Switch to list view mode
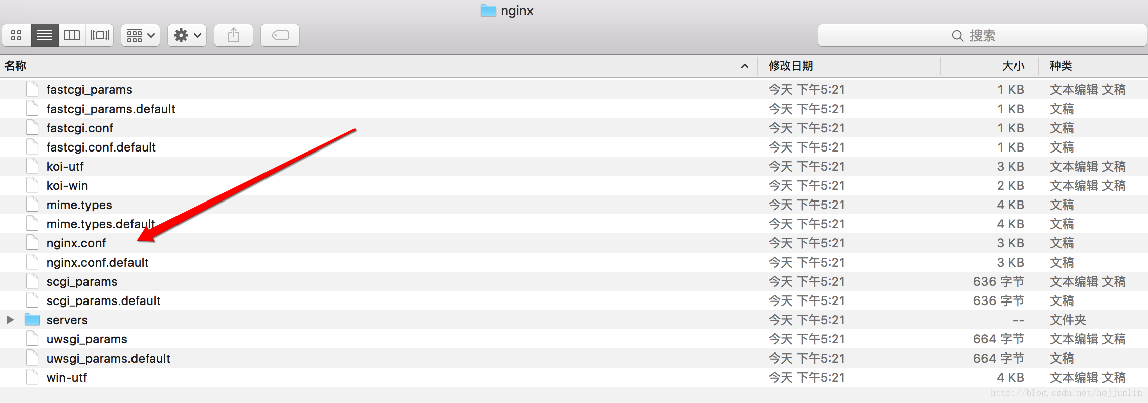The height and width of the screenshot is (403, 1148). [45, 35]
